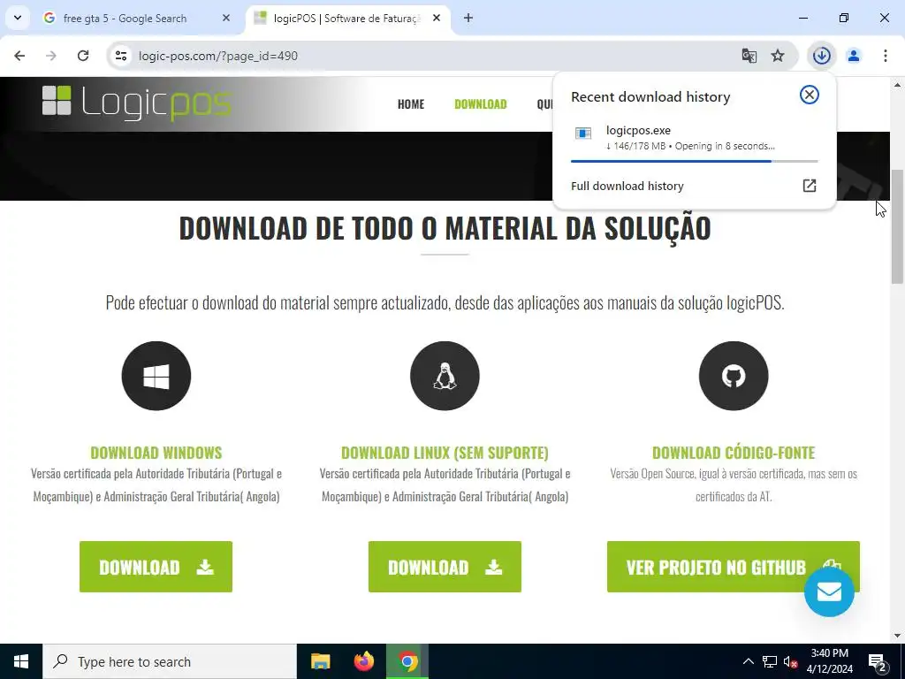Click the DOWNLOAD LINUX (SEM SUPORTE) heading
Viewport: 905px width, 679px height.
pos(445,453)
